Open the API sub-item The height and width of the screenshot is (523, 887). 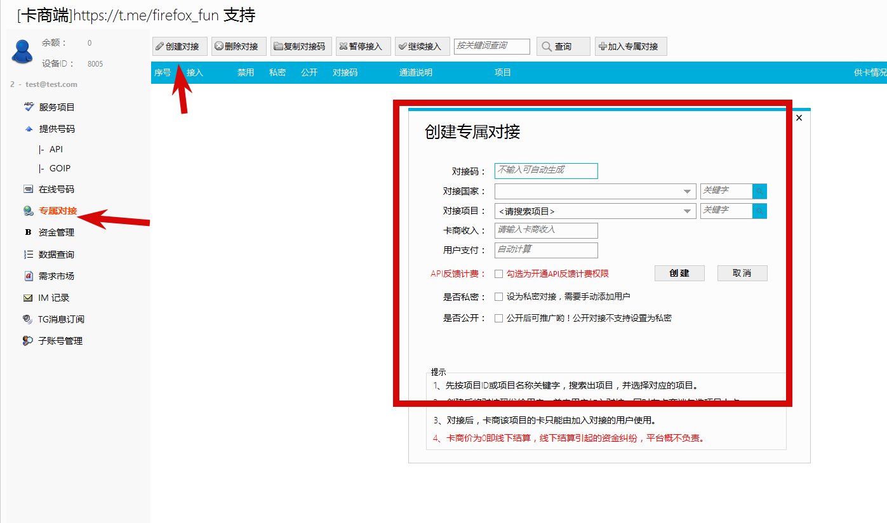(x=56, y=149)
